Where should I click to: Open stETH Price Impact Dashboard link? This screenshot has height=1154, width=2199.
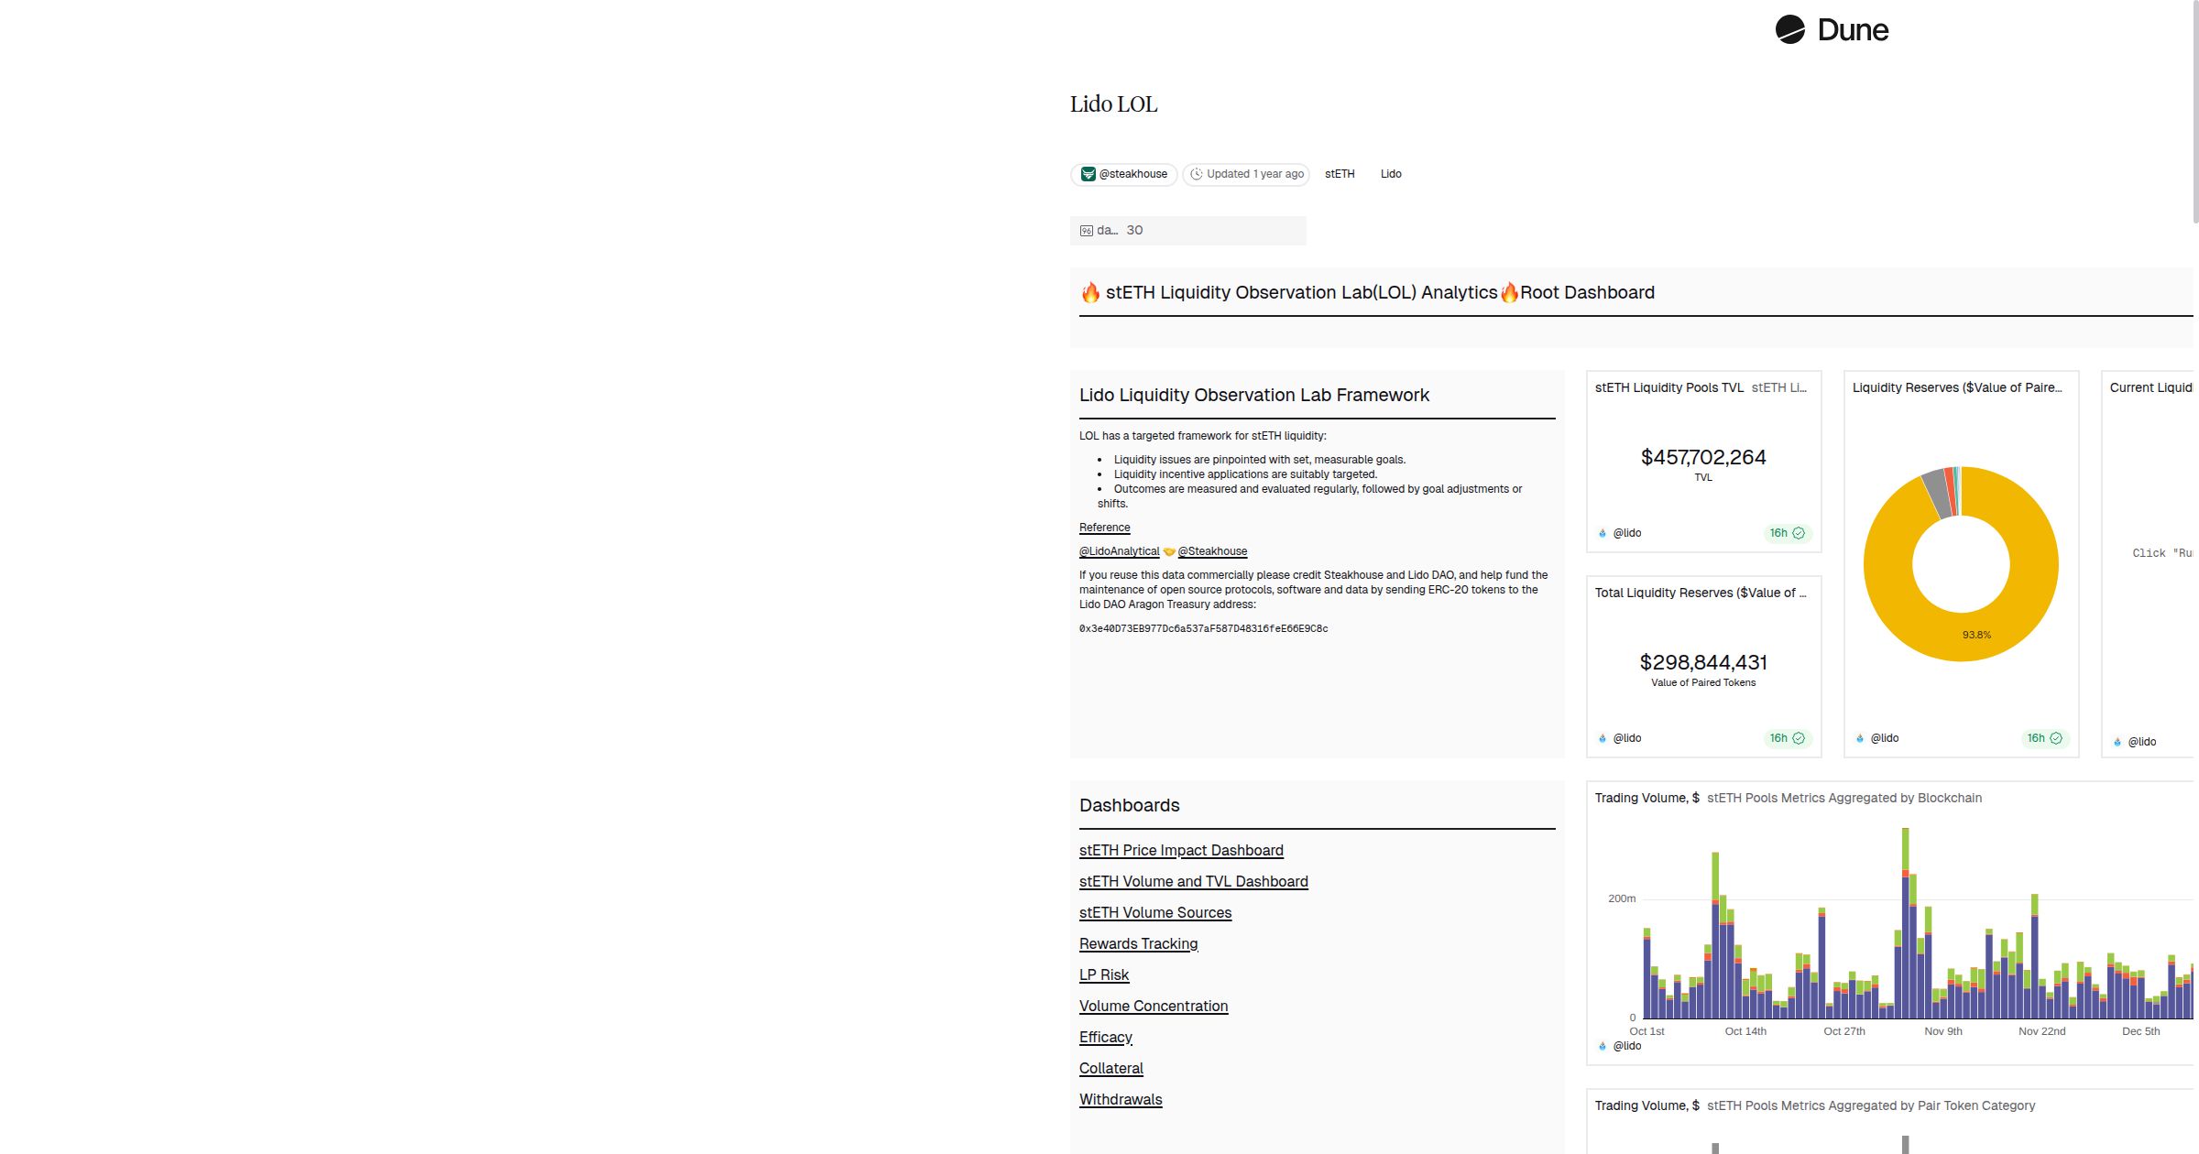[1180, 850]
